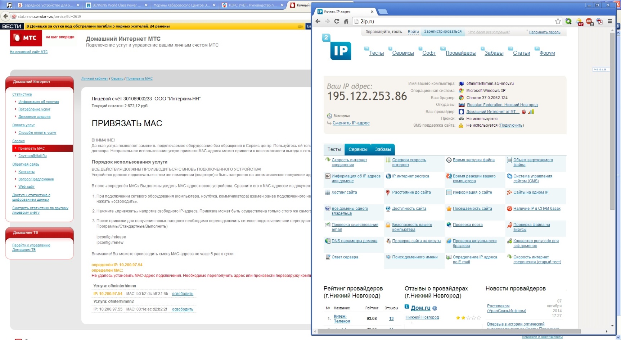Click 'Сменить IP-адрес' link

tap(351, 123)
